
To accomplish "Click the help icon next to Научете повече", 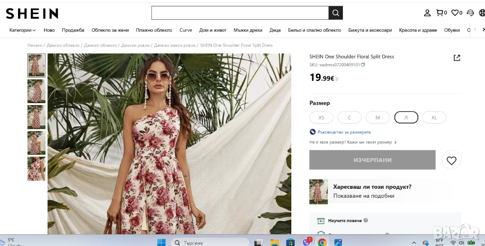I will (366, 220).
